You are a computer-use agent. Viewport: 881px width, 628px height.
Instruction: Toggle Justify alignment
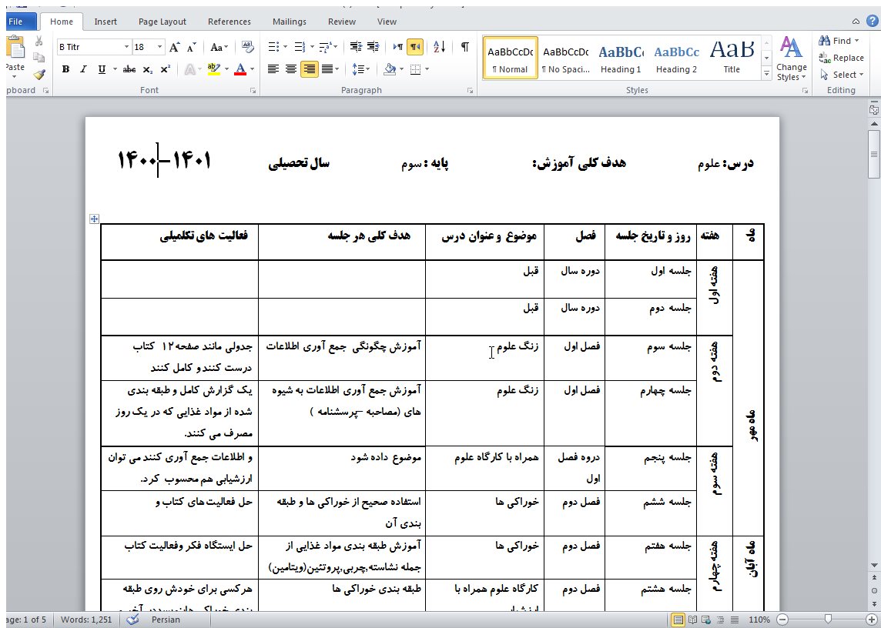pos(327,69)
